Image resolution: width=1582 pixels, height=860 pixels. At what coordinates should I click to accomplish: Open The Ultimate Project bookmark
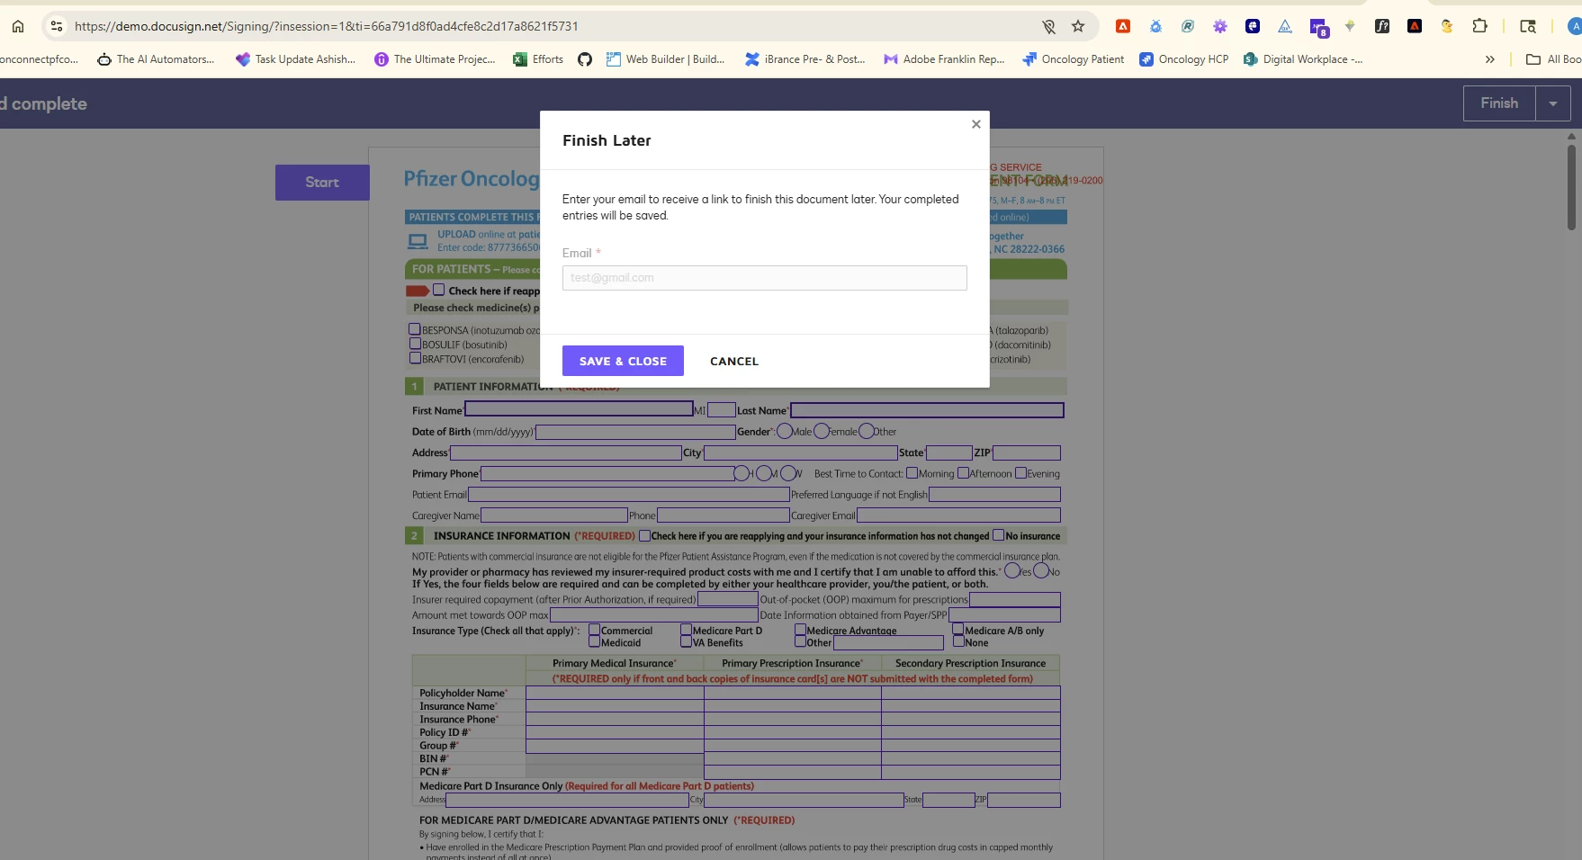point(435,59)
